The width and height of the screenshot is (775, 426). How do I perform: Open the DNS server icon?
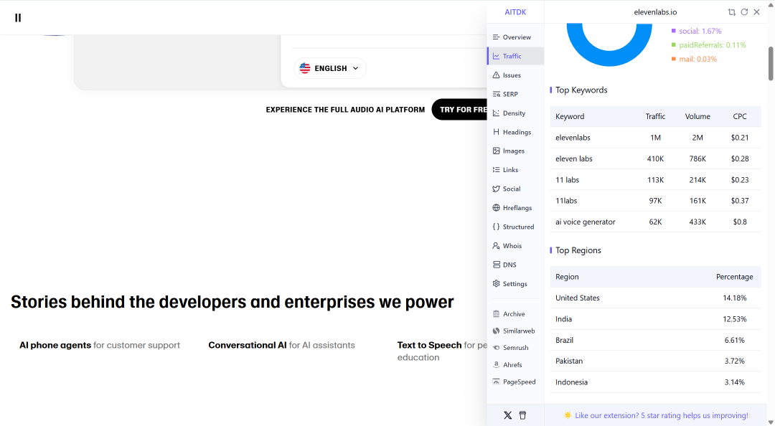pos(496,265)
